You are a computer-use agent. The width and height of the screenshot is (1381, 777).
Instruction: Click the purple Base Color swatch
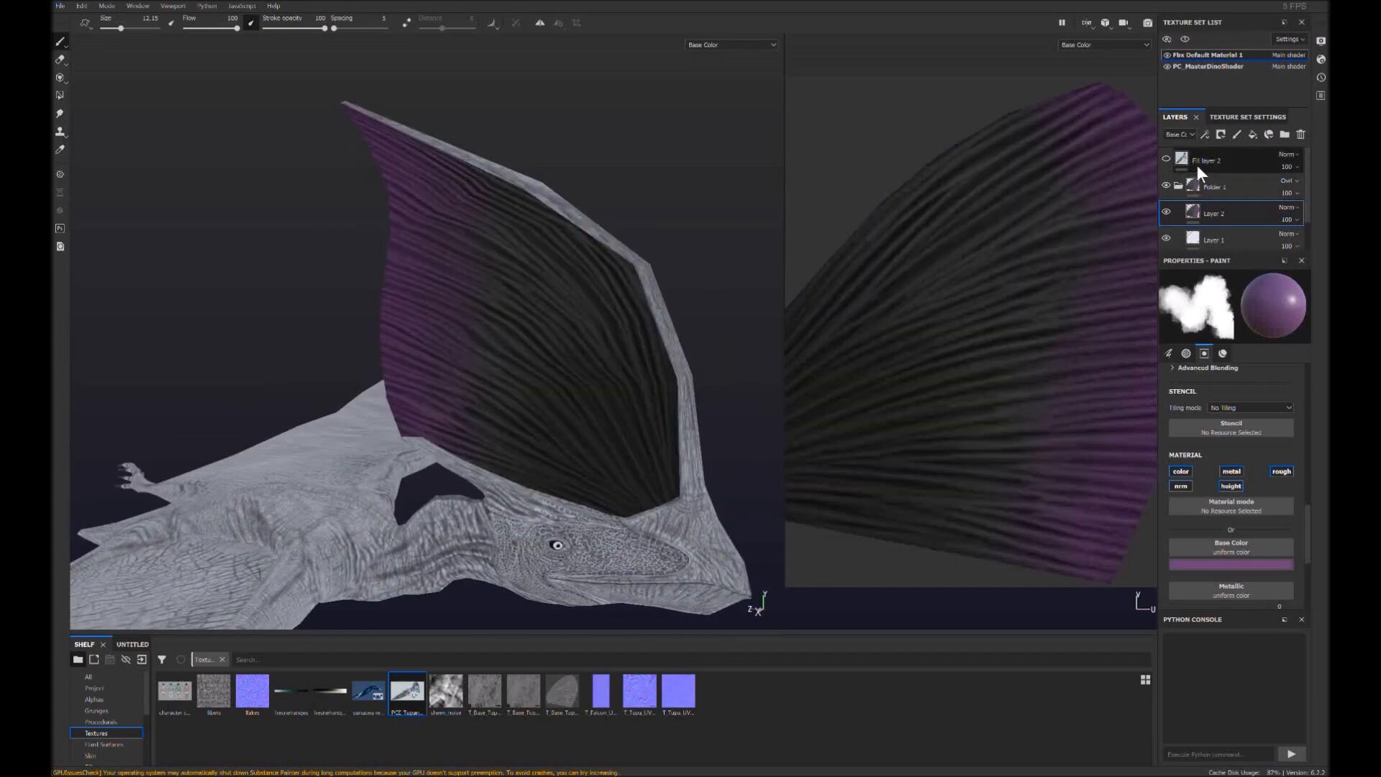(x=1231, y=565)
